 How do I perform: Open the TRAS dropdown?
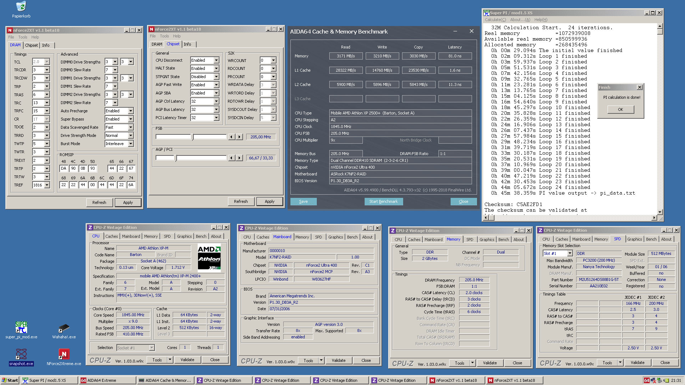point(47,95)
